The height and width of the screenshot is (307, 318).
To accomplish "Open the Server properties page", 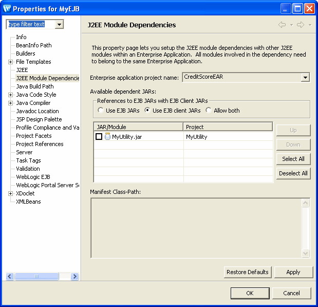I will pyautogui.click(x=24, y=152).
